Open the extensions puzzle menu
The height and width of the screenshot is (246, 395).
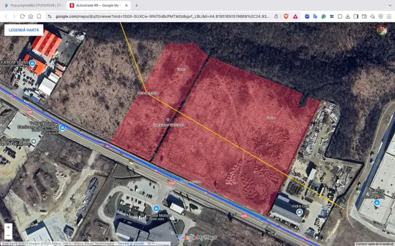(340, 16)
